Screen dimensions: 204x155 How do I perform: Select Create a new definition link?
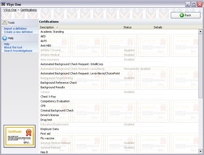18,32
